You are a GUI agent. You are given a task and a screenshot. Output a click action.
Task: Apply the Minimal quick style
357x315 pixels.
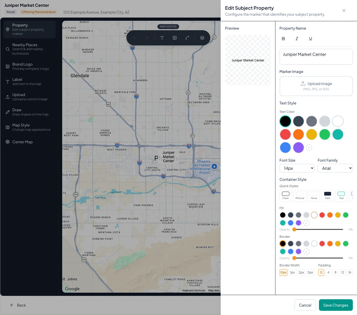coord(300,196)
